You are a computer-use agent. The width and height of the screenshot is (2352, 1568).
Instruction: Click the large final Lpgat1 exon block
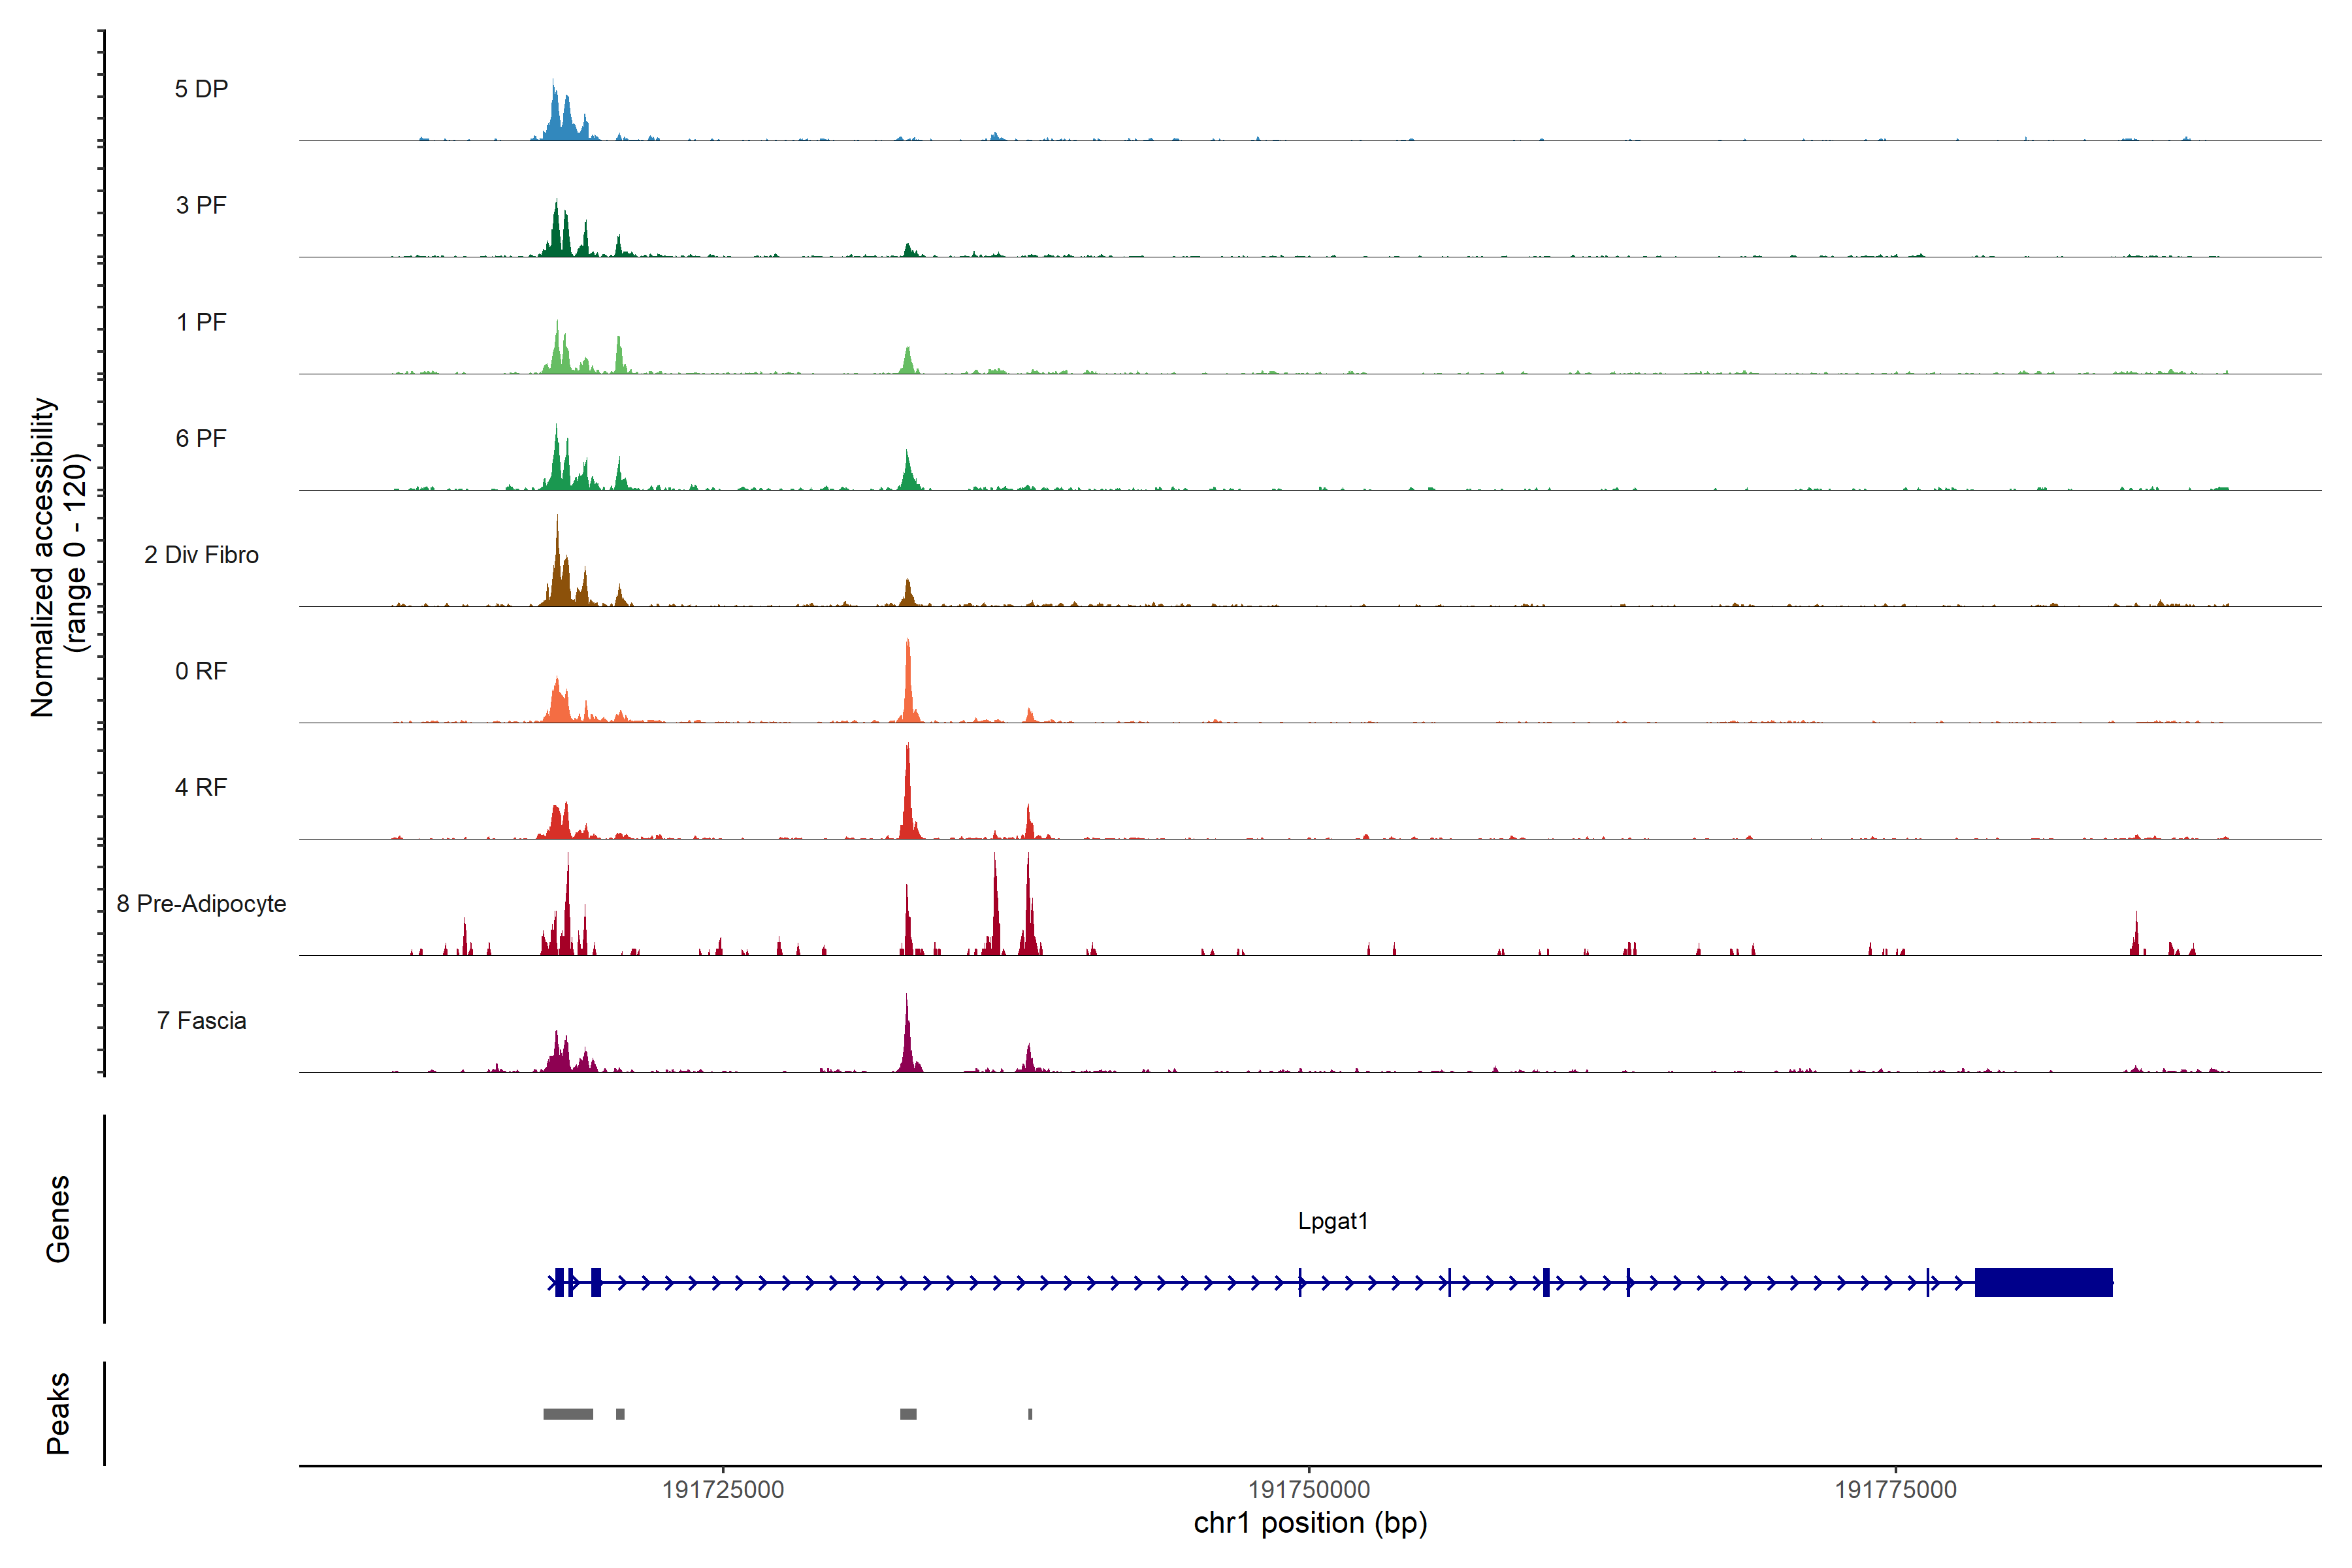point(2043,1282)
